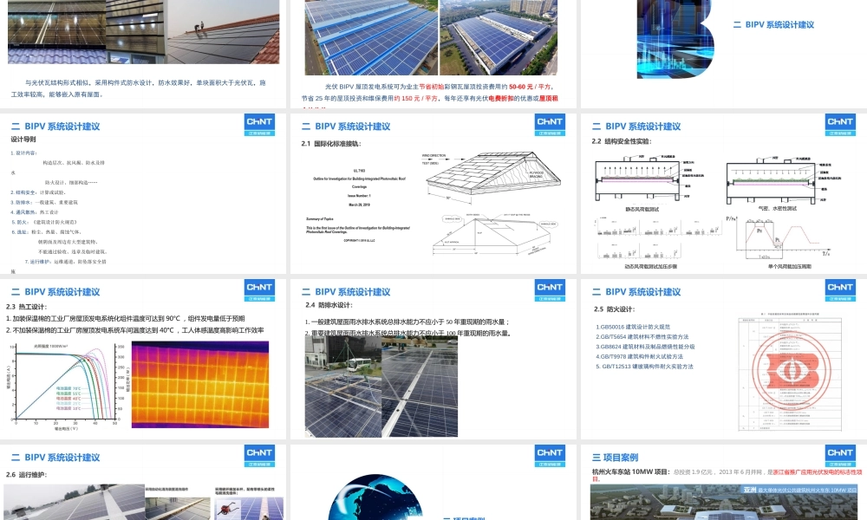The height and width of the screenshot is (520, 867).
Task: Click the heading "2.2 结构安全性实验"
Action: 622,141
